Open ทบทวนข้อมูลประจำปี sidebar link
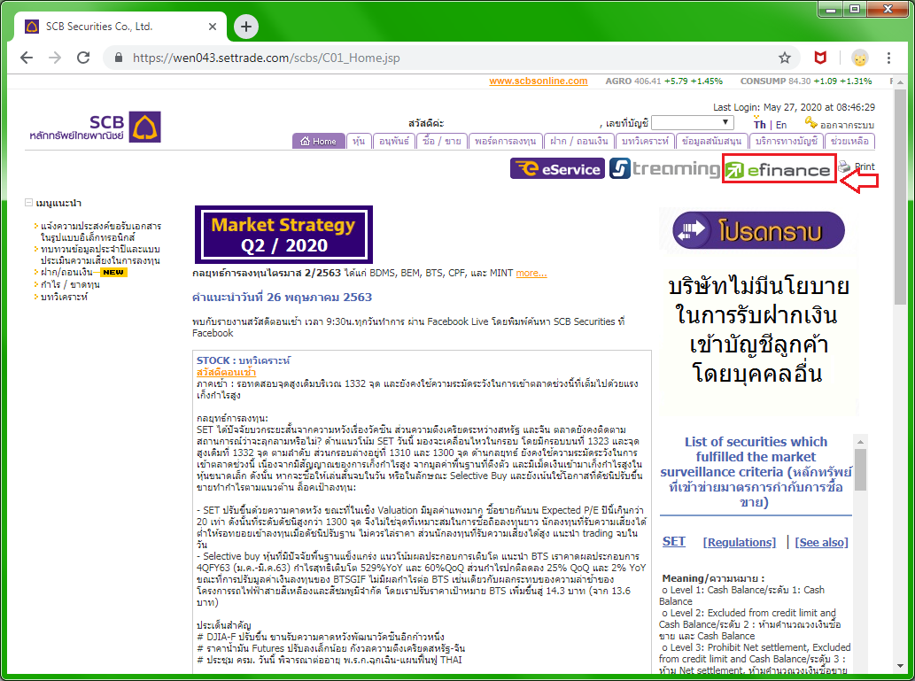915x681 pixels. click(x=100, y=254)
